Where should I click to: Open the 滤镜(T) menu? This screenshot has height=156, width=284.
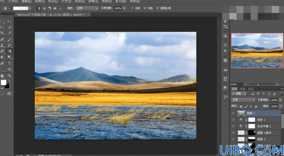[x=93, y=1]
